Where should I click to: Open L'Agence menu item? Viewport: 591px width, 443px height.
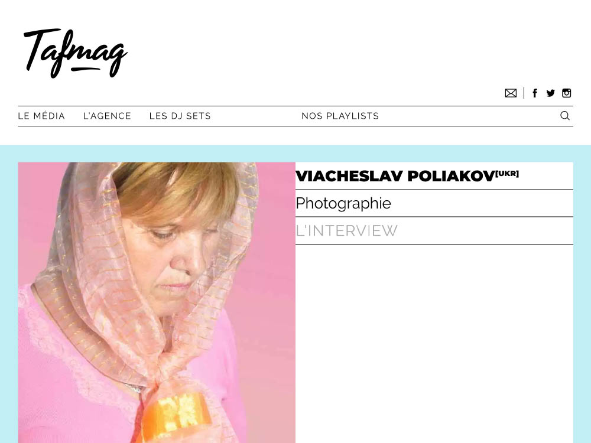point(107,116)
